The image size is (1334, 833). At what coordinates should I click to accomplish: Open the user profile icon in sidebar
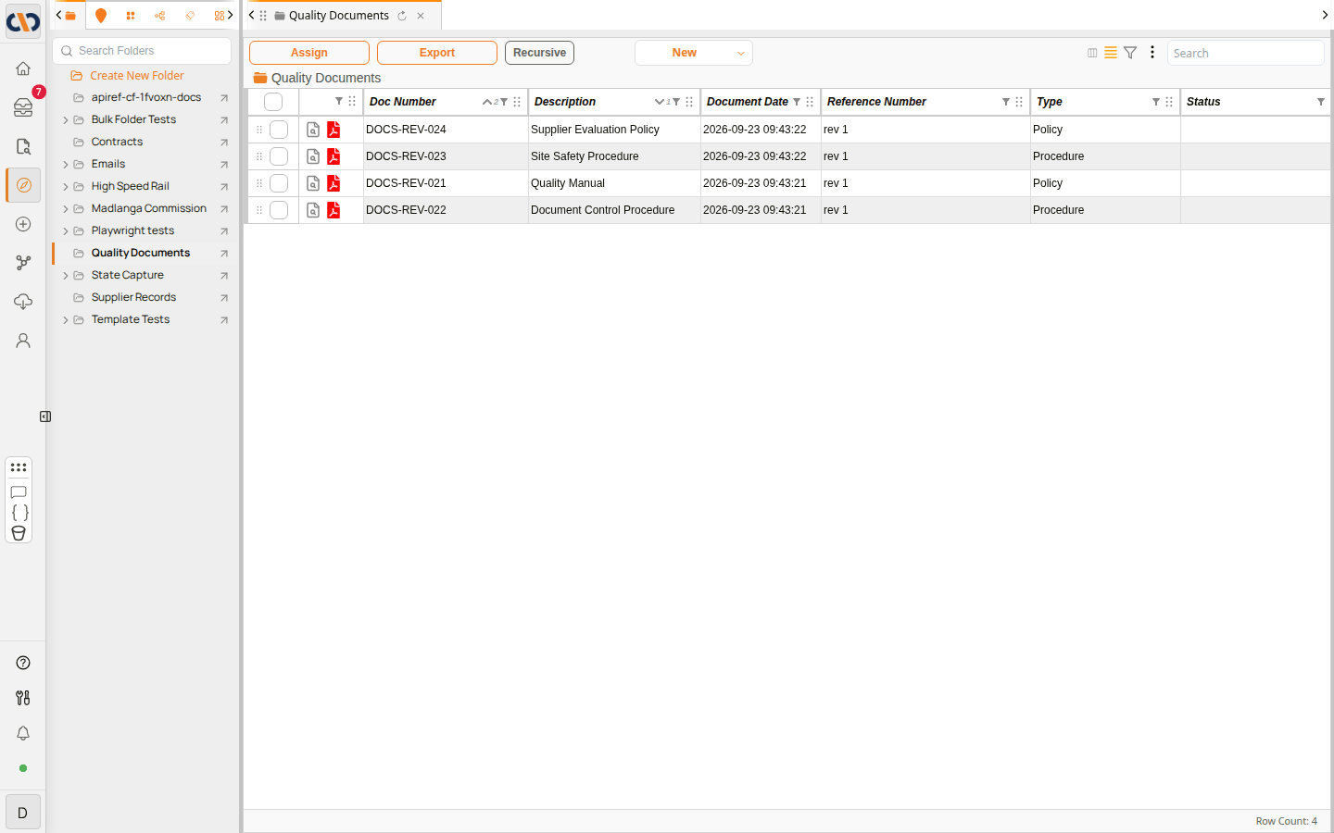coord(23,341)
